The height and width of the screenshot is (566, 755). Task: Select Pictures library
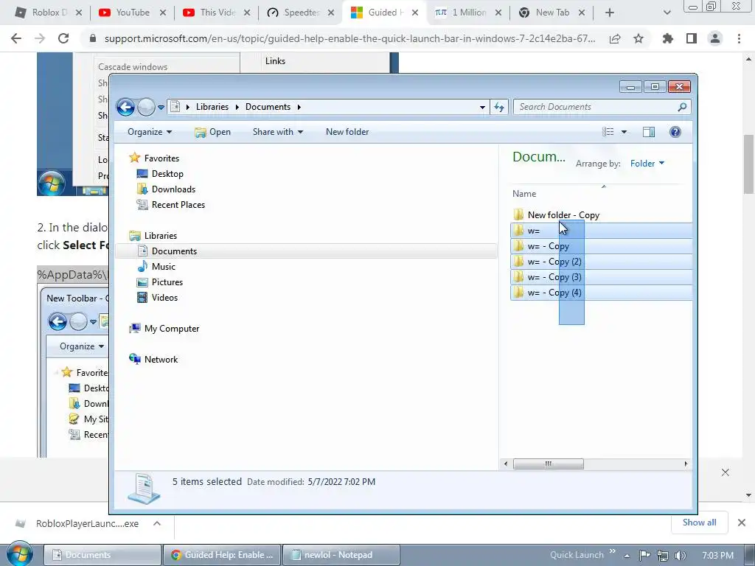[160, 282]
